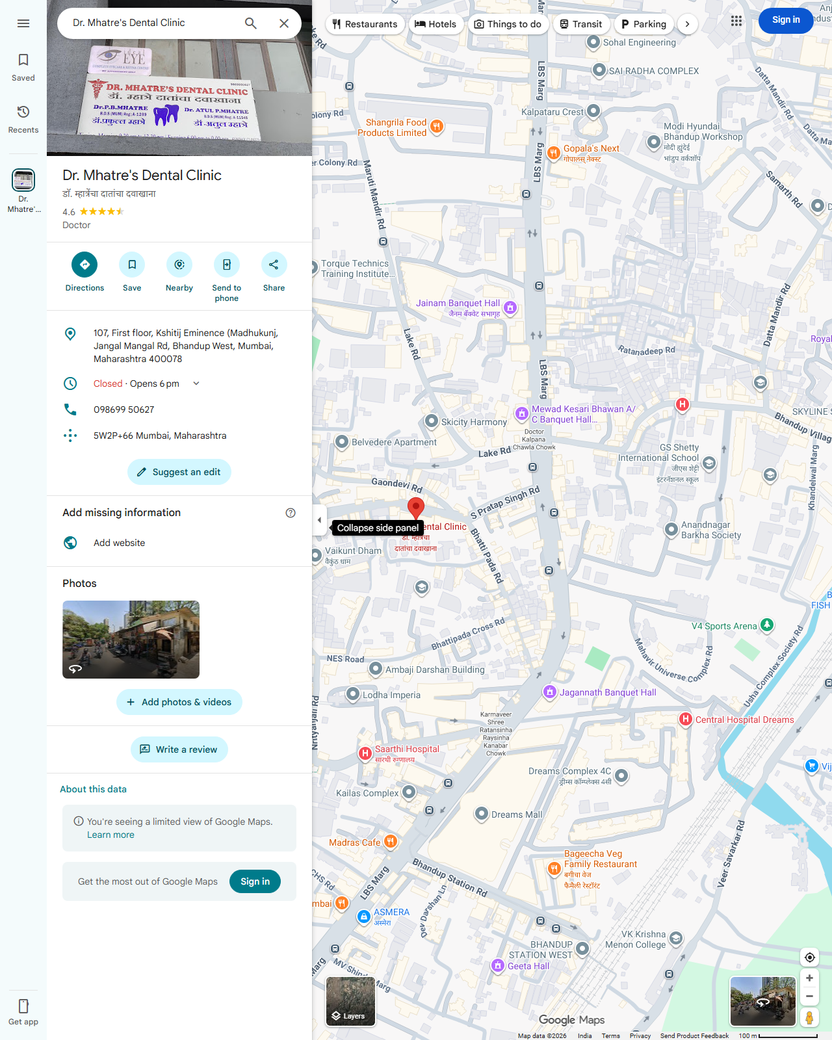Screen dimensions: 832x1040
Task: Sign in from the side panel
Action: point(255,881)
